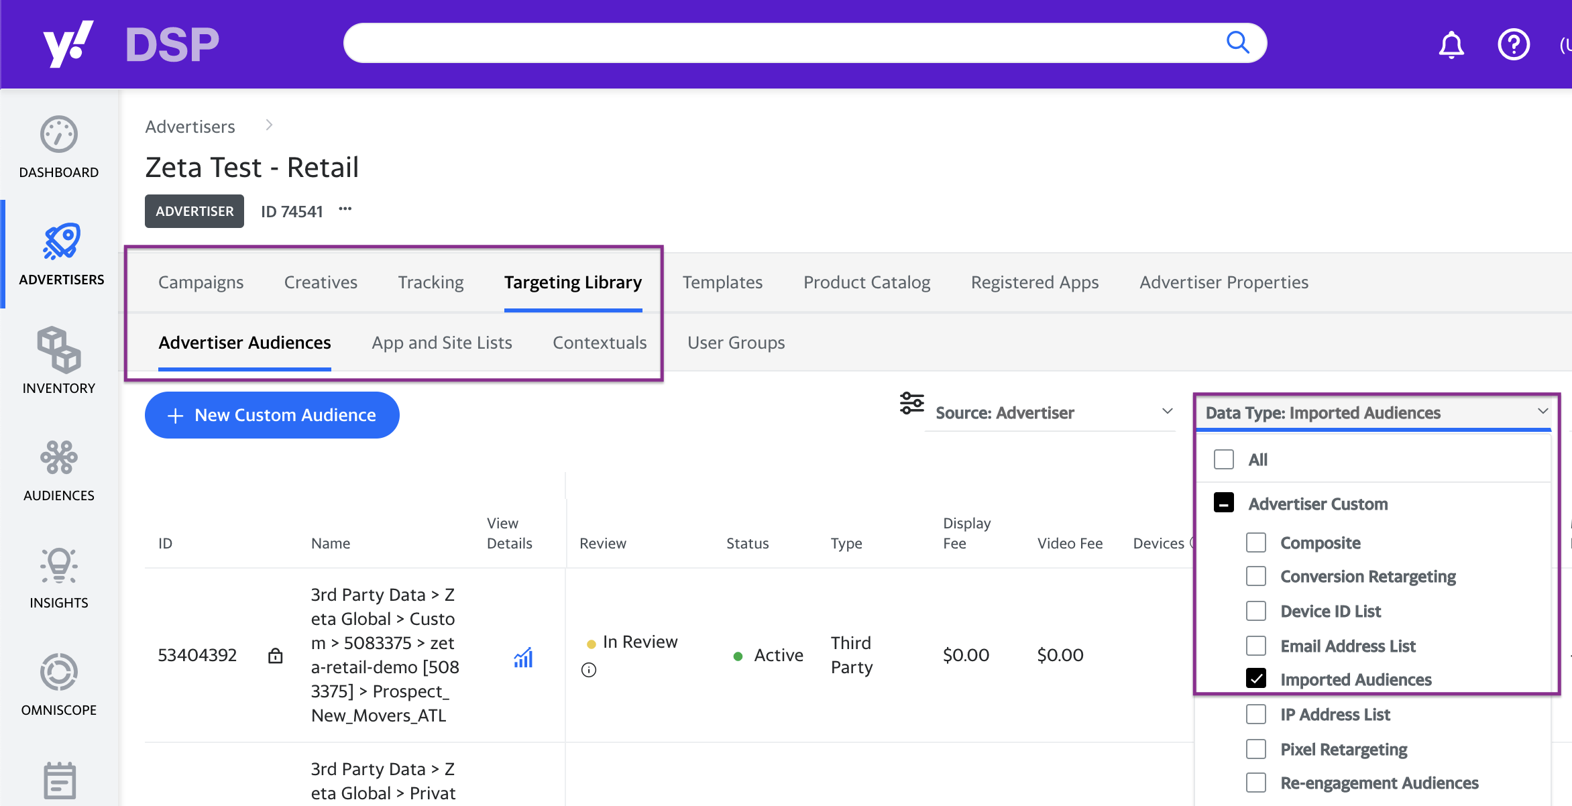Switch to the Creatives tab
1572x806 pixels.
point(321,282)
